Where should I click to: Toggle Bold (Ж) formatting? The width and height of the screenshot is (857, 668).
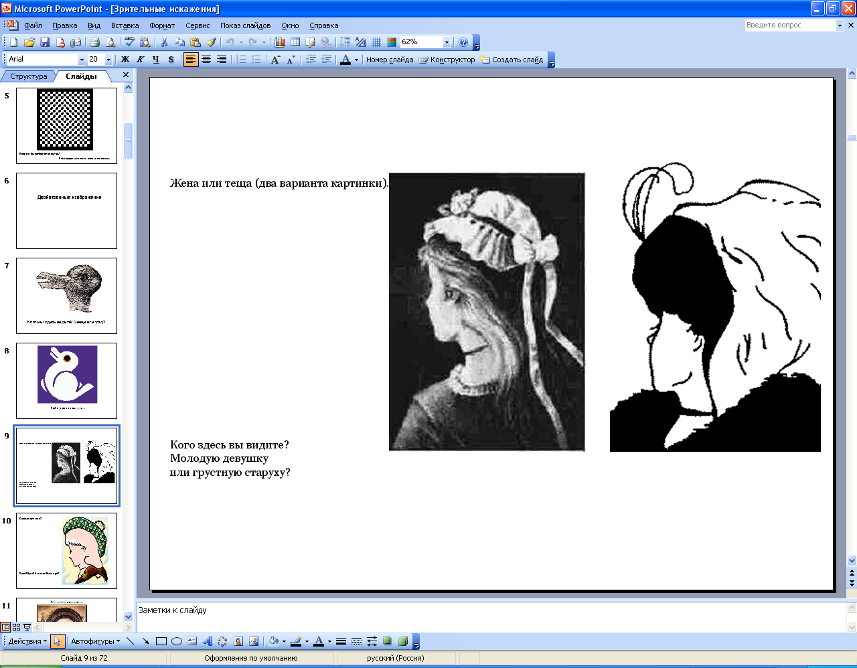[125, 60]
